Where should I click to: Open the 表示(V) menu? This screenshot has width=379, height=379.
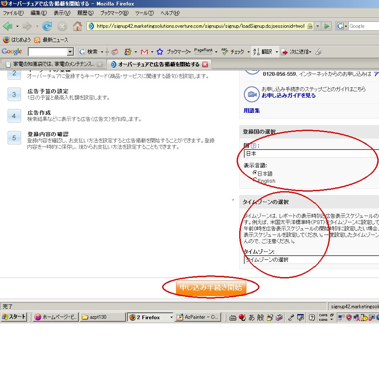(62, 13)
